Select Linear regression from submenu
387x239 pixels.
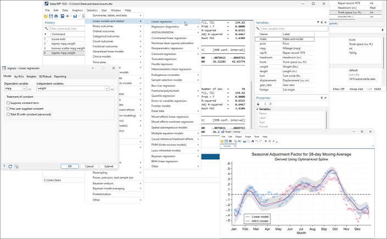pyautogui.click(x=173, y=21)
